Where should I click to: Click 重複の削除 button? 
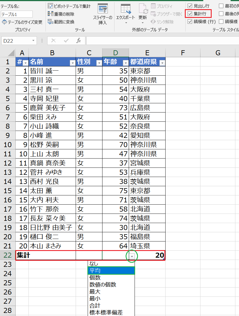(61, 14)
